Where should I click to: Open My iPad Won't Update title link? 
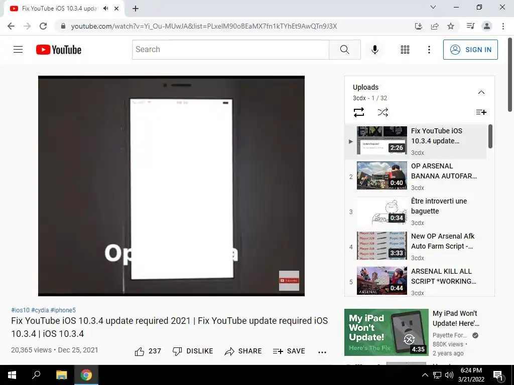[456, 318]
